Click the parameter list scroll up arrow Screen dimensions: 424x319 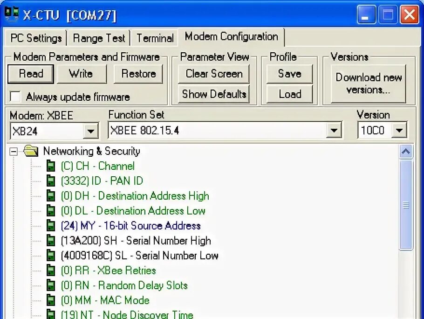point(406,152)
